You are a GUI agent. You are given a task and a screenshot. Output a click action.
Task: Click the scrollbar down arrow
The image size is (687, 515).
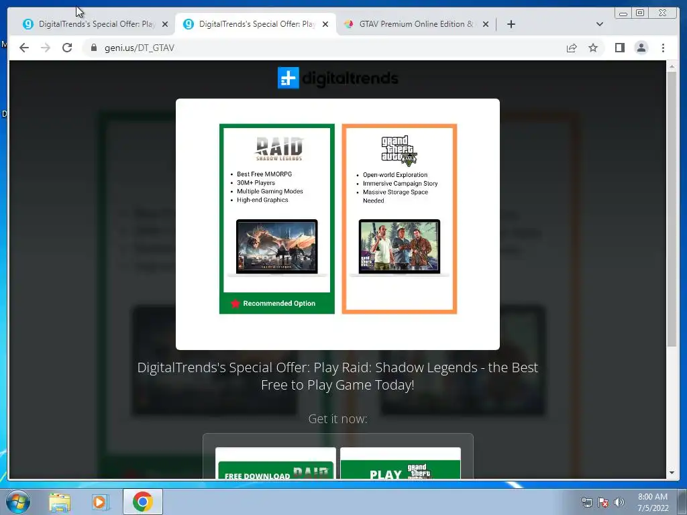671,473
